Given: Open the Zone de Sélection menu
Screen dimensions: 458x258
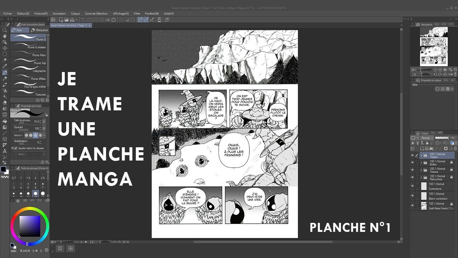Looking at the screenshot, I should (96, 14).
